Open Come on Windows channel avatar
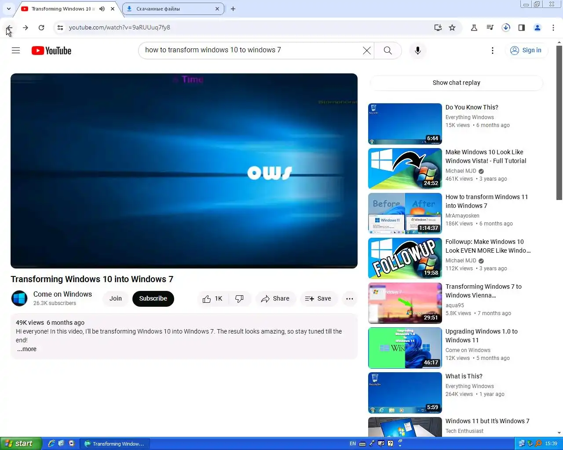563x450 pixels. point(19,298)
